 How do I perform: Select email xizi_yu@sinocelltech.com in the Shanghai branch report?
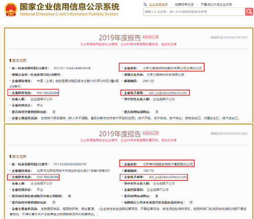coord(168,93)
